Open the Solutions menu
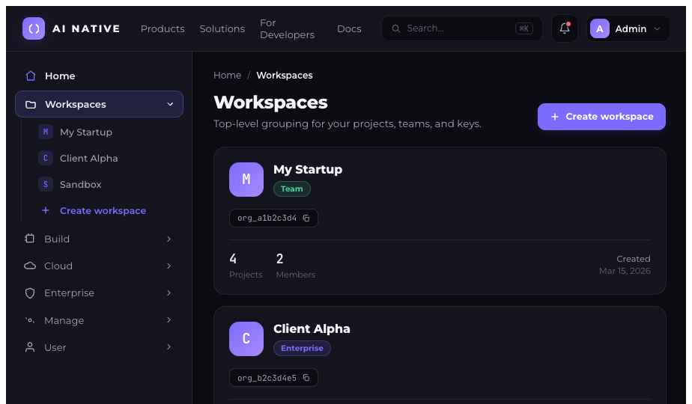 click(x=222, y=28)
